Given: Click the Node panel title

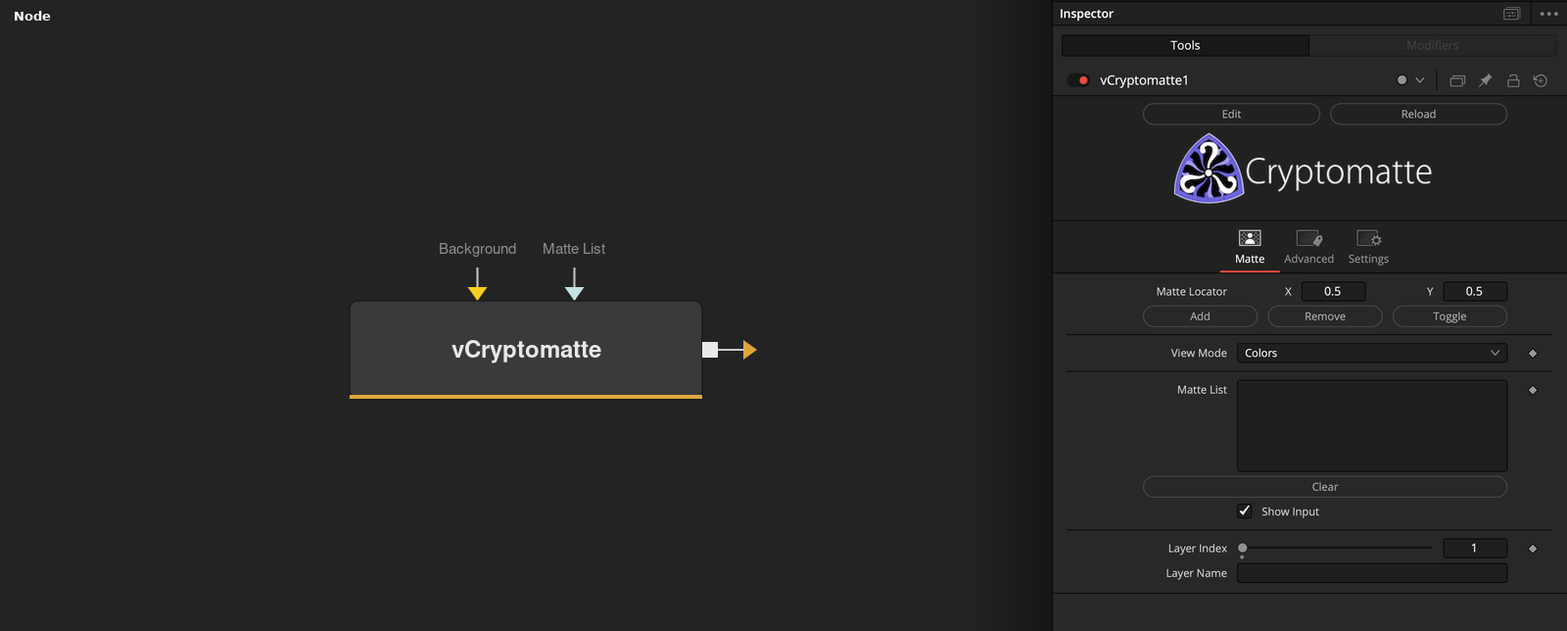Looking at the screenshot, I should tap(32, 16).
